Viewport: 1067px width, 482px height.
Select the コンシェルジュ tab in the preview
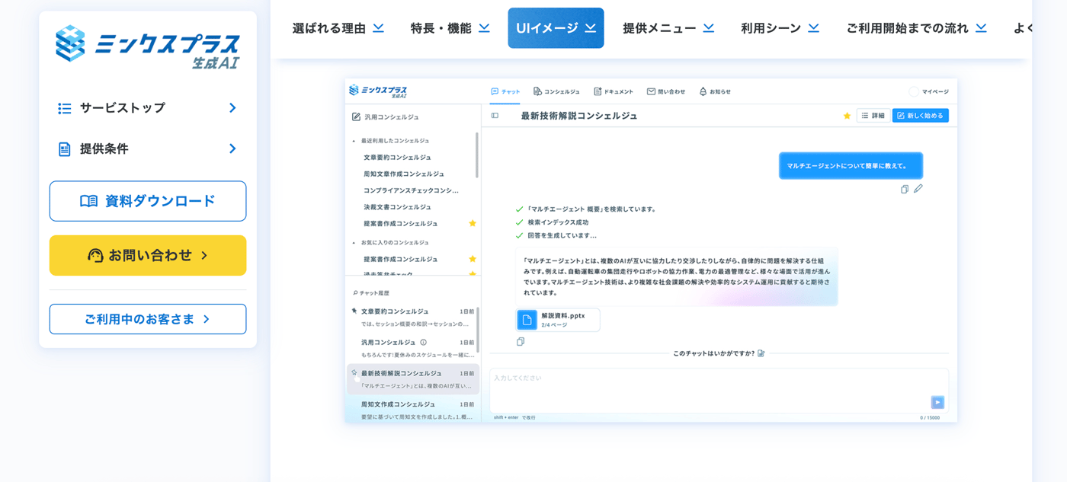coord(556,91)
